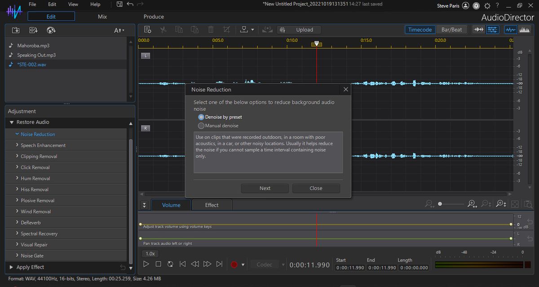
Task: Click Next in Noise Reduction dialog
Action: coord(265,188)
